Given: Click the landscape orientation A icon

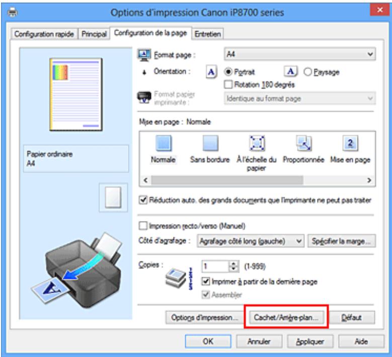Looking at the screenshot, I should tap(290, 72).
